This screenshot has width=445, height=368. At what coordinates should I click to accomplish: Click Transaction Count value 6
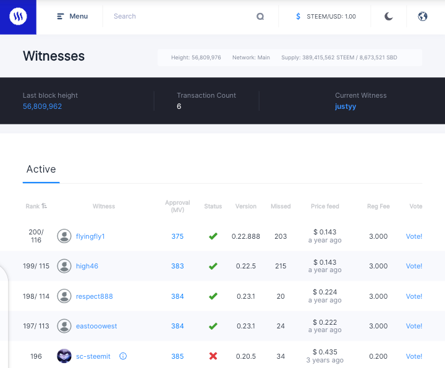[179, 106]
